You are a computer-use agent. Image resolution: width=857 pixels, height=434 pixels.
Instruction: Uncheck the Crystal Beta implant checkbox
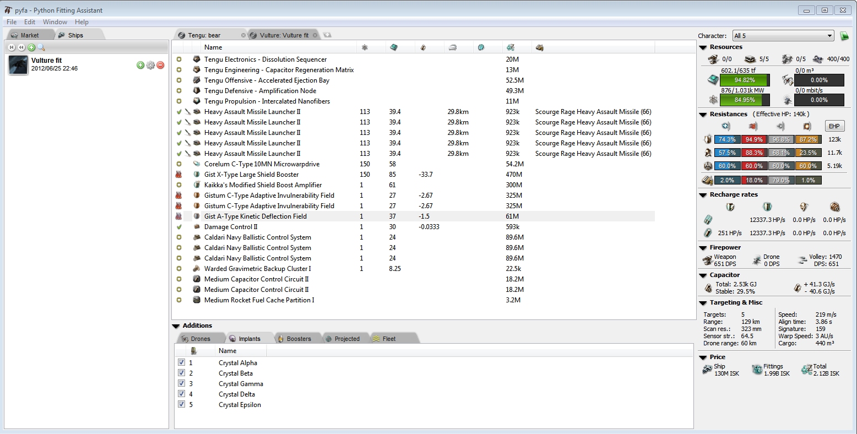click(x=181, y=373)
